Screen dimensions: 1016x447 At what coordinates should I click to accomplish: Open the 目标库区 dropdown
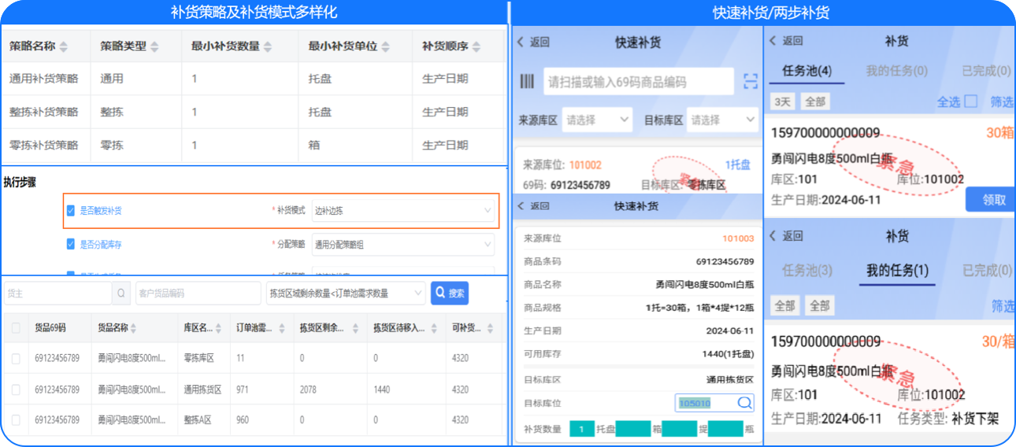pos(721,120)
